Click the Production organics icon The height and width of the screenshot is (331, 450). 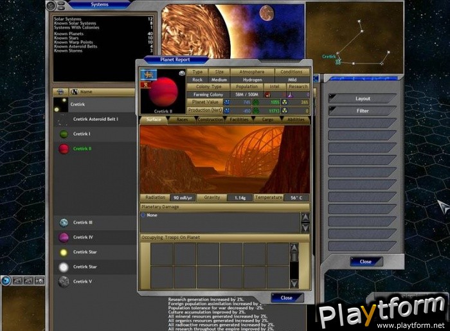[x=255, y=111]
